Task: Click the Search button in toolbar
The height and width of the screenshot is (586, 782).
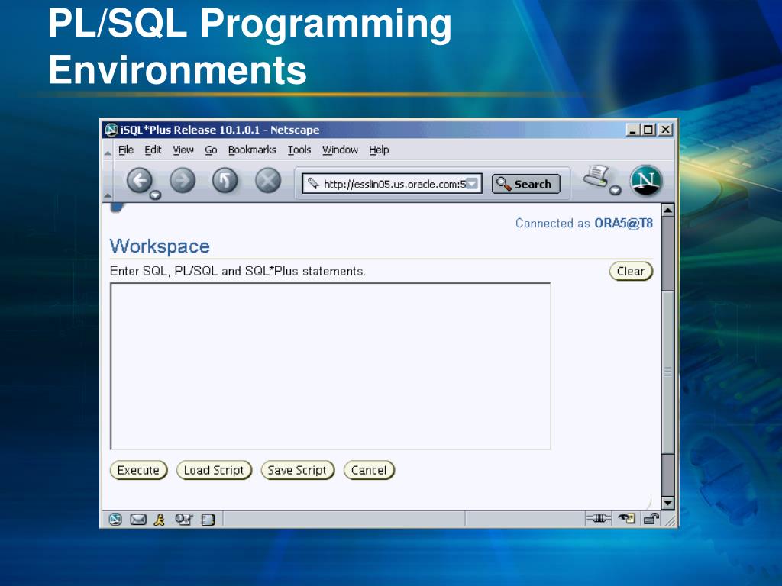Action: (525, 184)
